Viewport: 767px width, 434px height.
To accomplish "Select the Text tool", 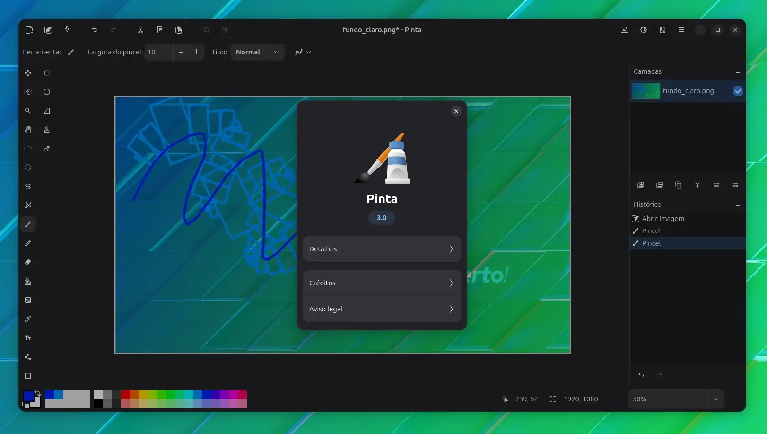I will 28,338.
